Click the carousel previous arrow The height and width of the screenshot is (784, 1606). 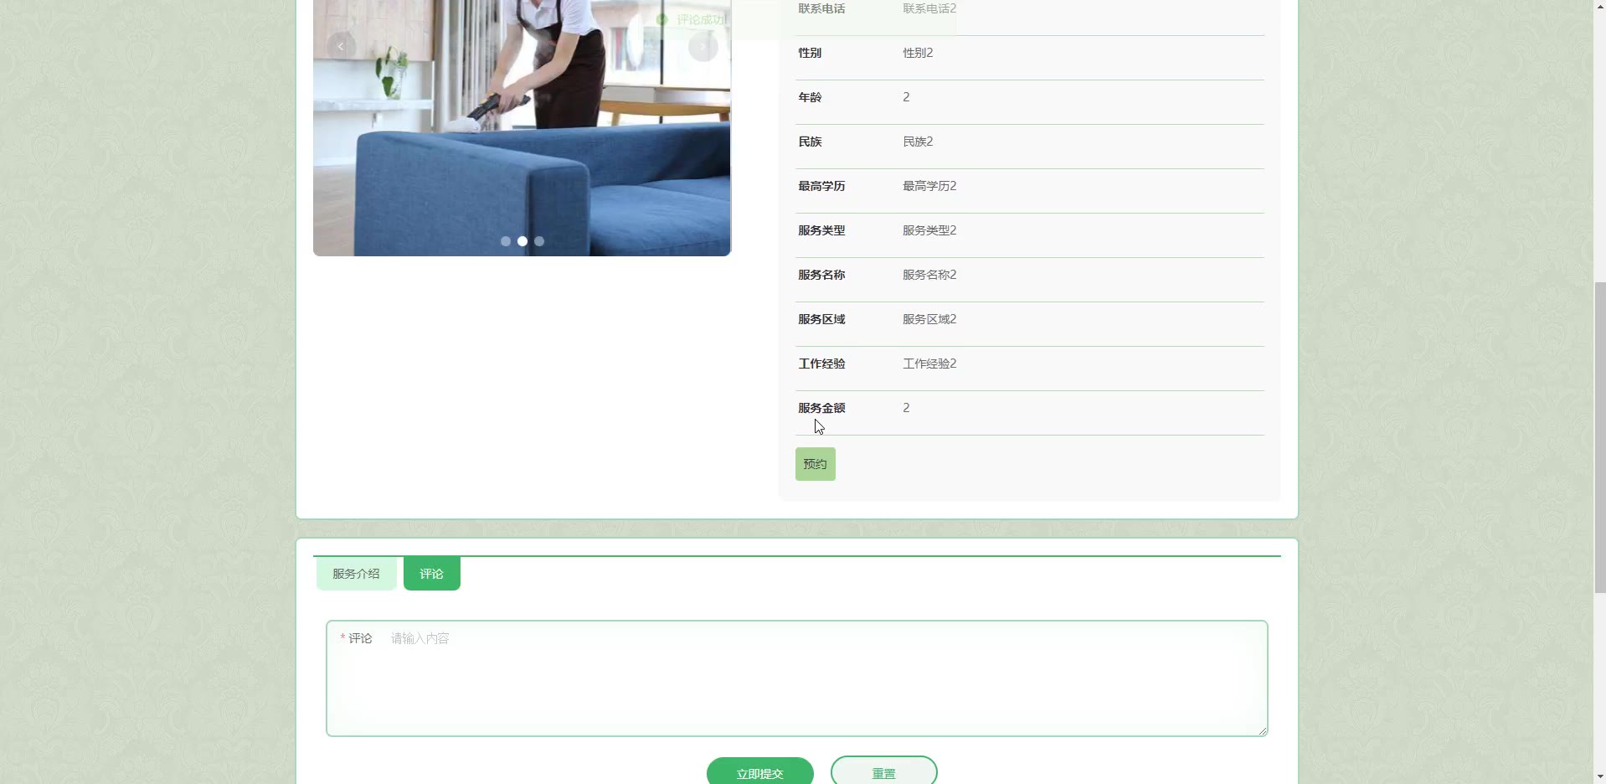341,47
